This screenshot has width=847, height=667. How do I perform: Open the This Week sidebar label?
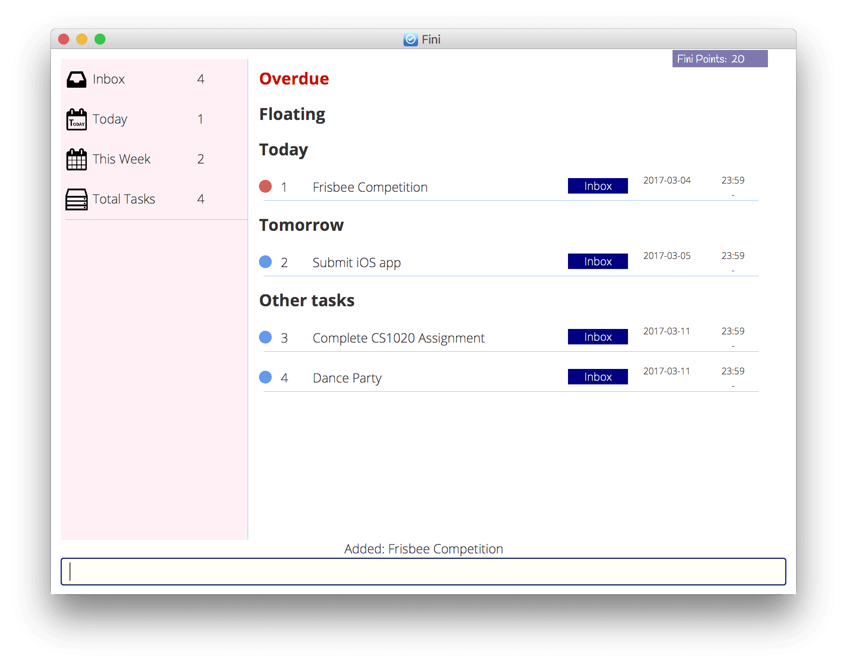tap(121, 159)
